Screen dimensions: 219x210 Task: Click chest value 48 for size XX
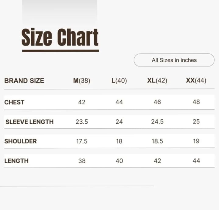[x=196, y=102]
